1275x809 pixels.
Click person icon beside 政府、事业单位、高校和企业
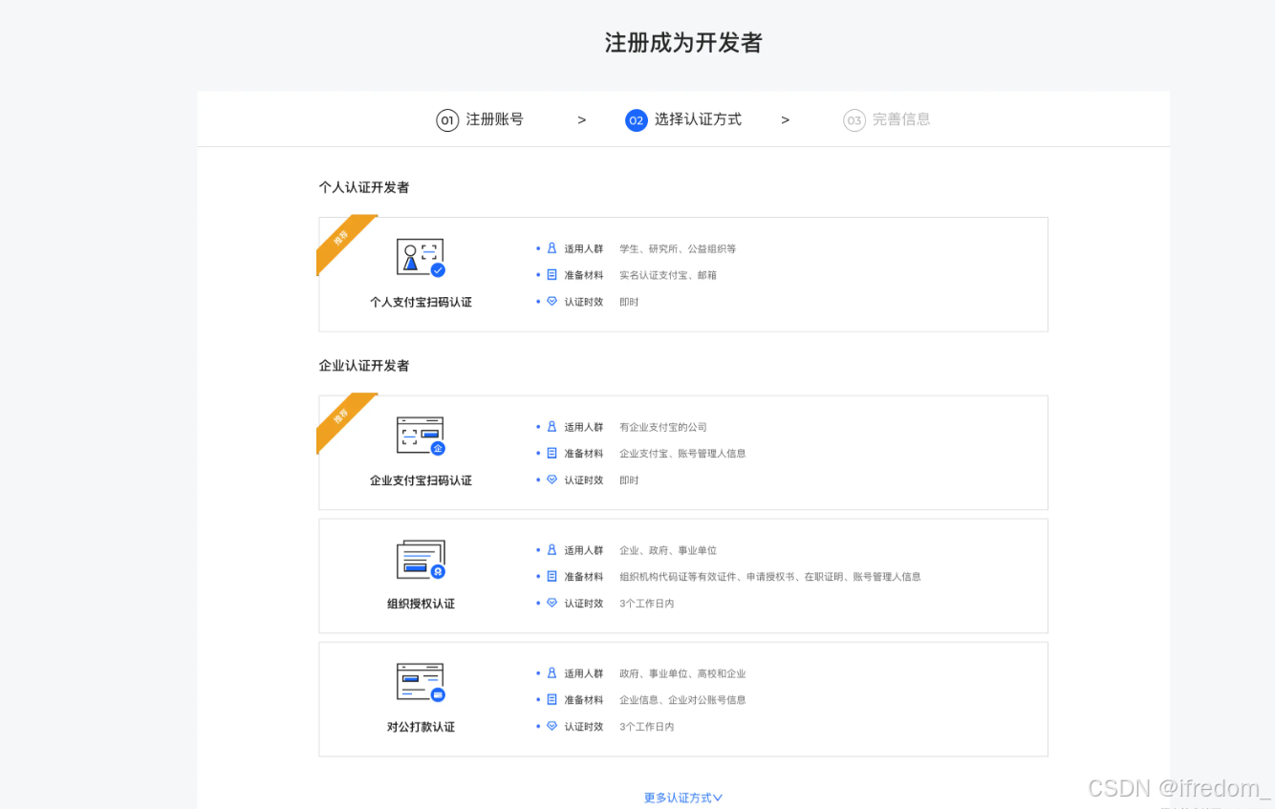(x=551, y=673)
